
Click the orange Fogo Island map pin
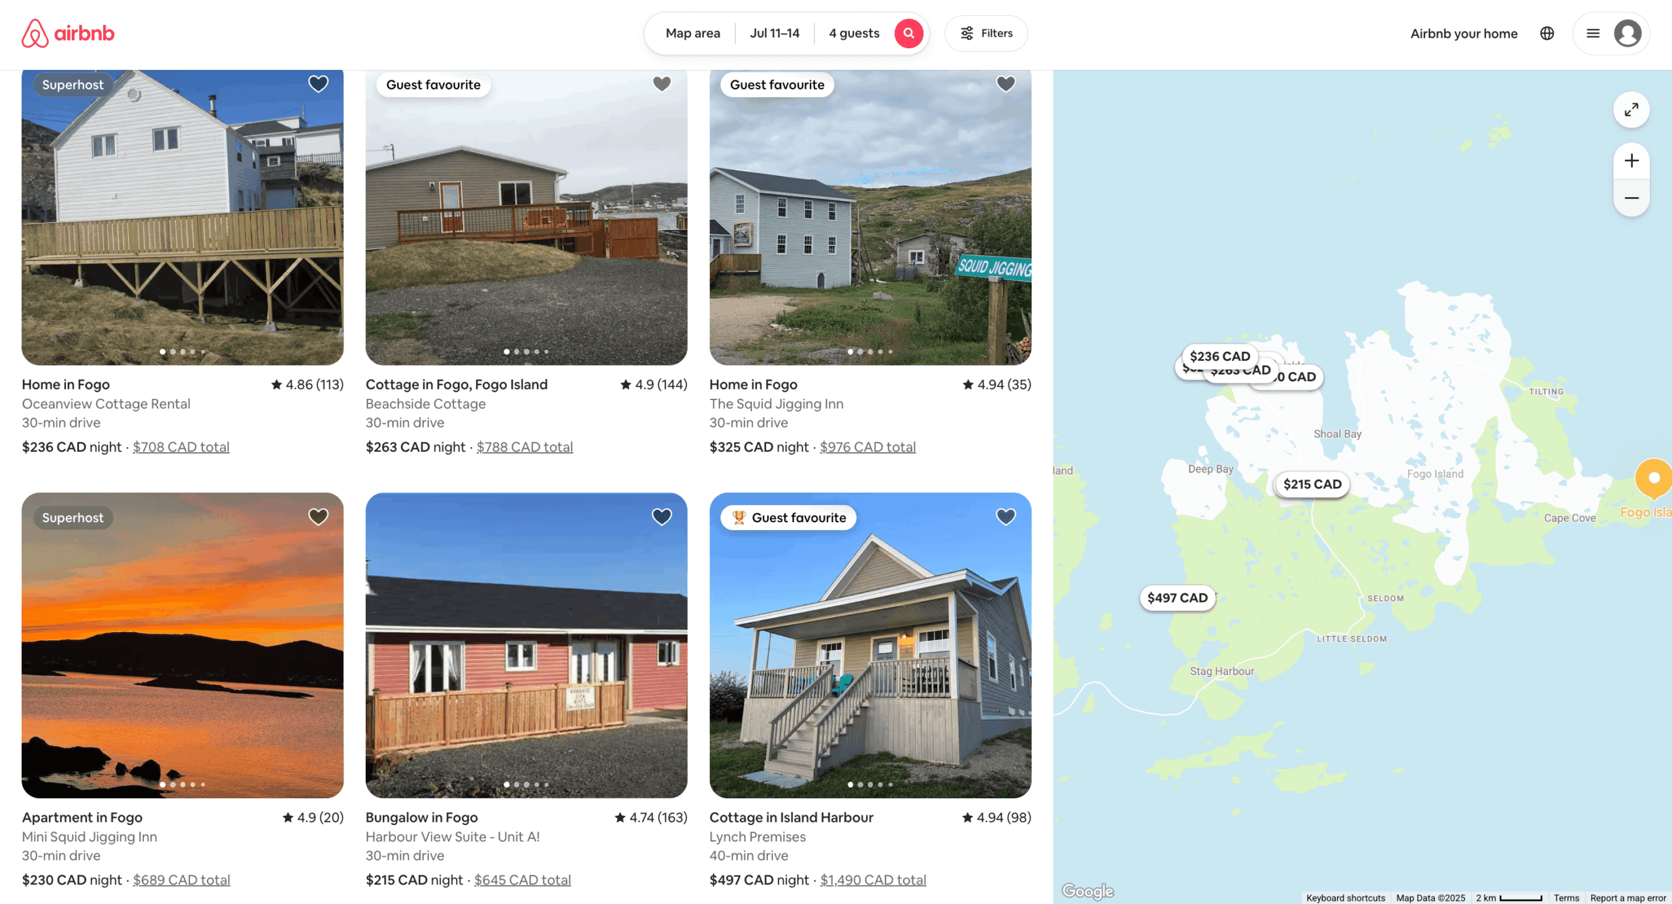pos(1654,478)
